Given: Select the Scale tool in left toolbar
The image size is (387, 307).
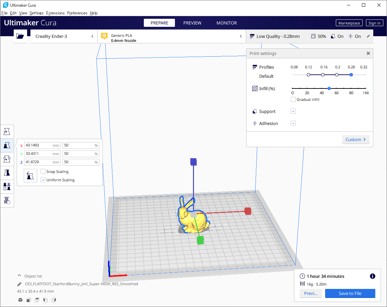Looking at the screenshot, I should [7, 145].
